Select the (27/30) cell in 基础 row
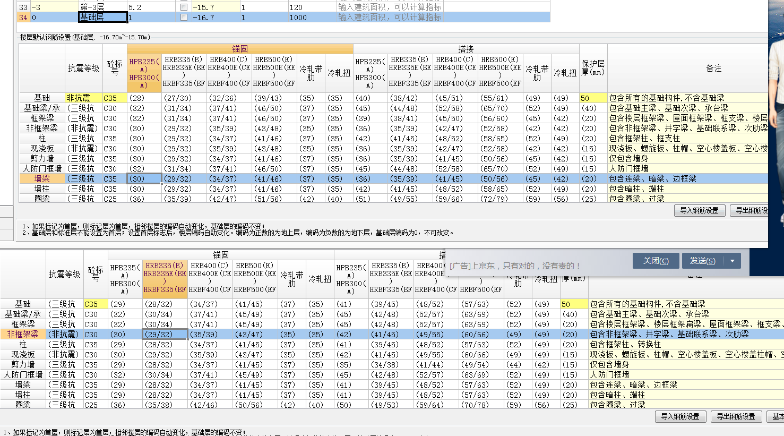 coord(184,98)
